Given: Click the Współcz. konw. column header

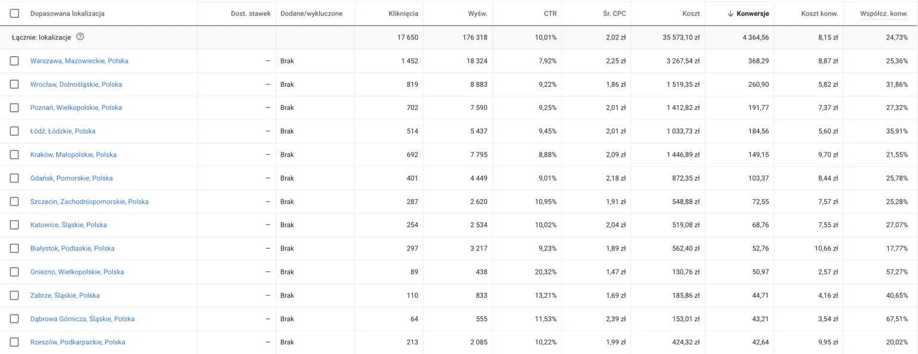Looking at the screenshot, I should tap(883, 14).
